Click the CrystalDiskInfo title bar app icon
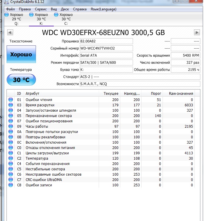This screenshot has width=219, height=221. click(7, 2)
